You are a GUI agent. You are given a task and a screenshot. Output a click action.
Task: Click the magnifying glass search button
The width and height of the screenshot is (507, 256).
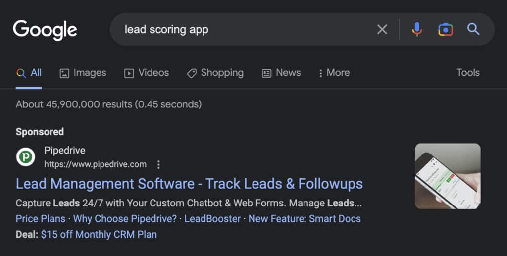click(x=473, y=29)
